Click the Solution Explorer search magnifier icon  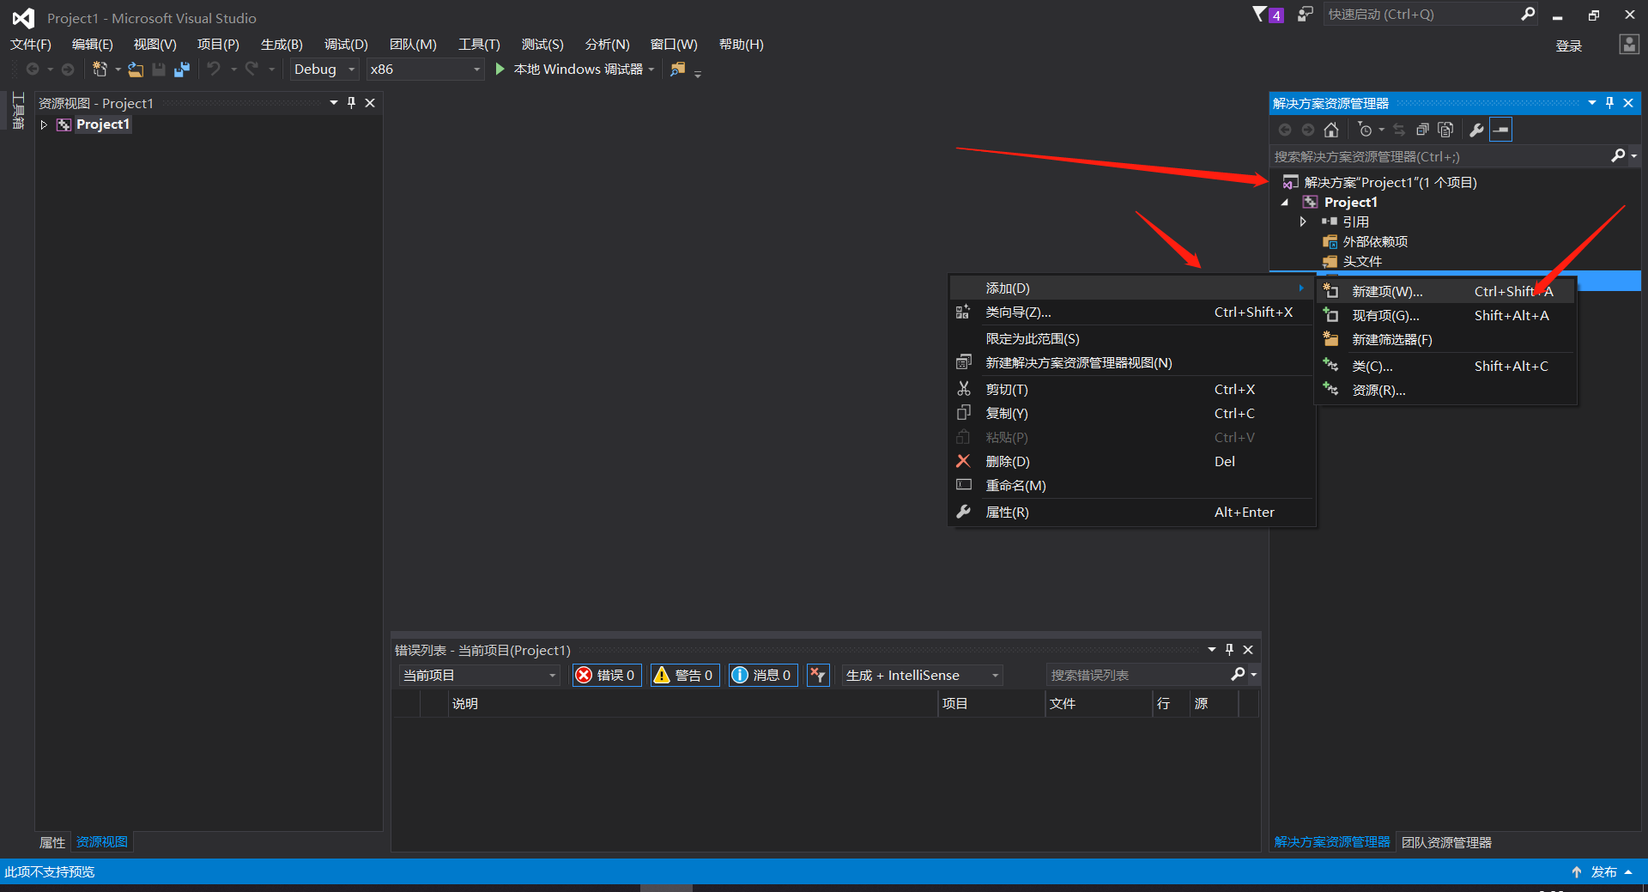click(x=1618, y=155)
